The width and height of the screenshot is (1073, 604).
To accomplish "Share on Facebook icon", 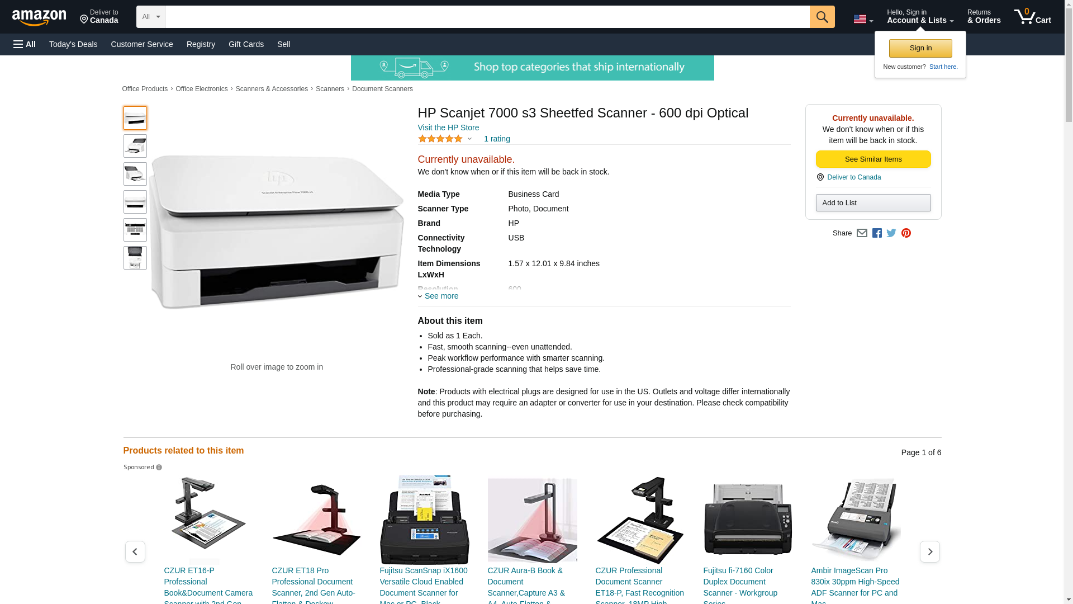I will click(x=877, y=233).
